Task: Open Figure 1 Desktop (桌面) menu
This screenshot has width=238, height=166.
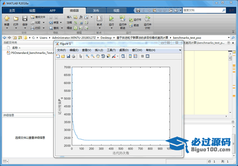Action: pyautogui.click(x=124, y=50)
